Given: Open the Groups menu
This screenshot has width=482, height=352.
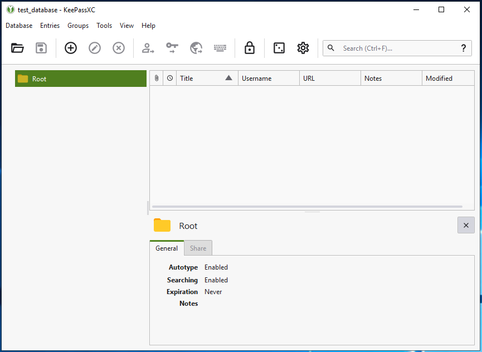Looking at the screenshot, I should pyautogui.click(x=78, y=26).
